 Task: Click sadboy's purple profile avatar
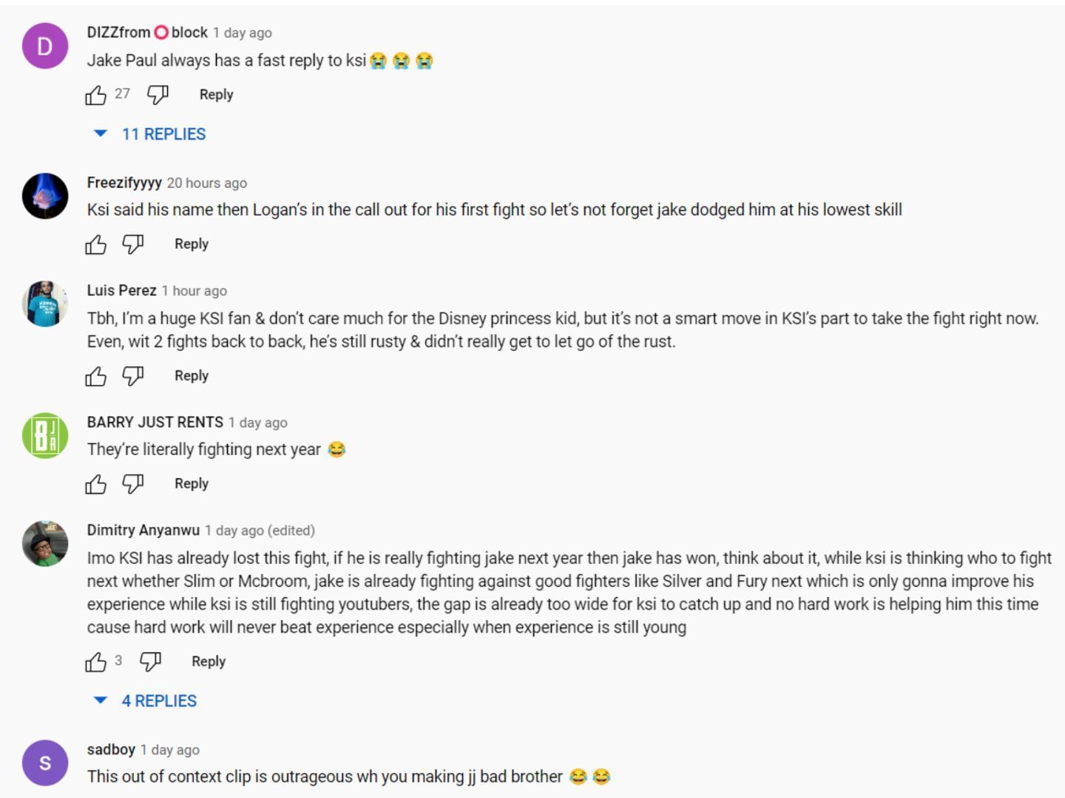pyautogui.click(x=45, y=763)
